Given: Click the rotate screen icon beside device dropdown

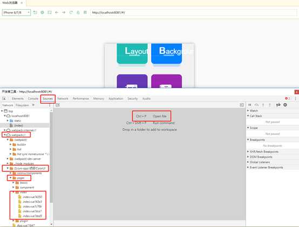Looking at the screenshot, I should pyautogui.click(x=35, y=12).
